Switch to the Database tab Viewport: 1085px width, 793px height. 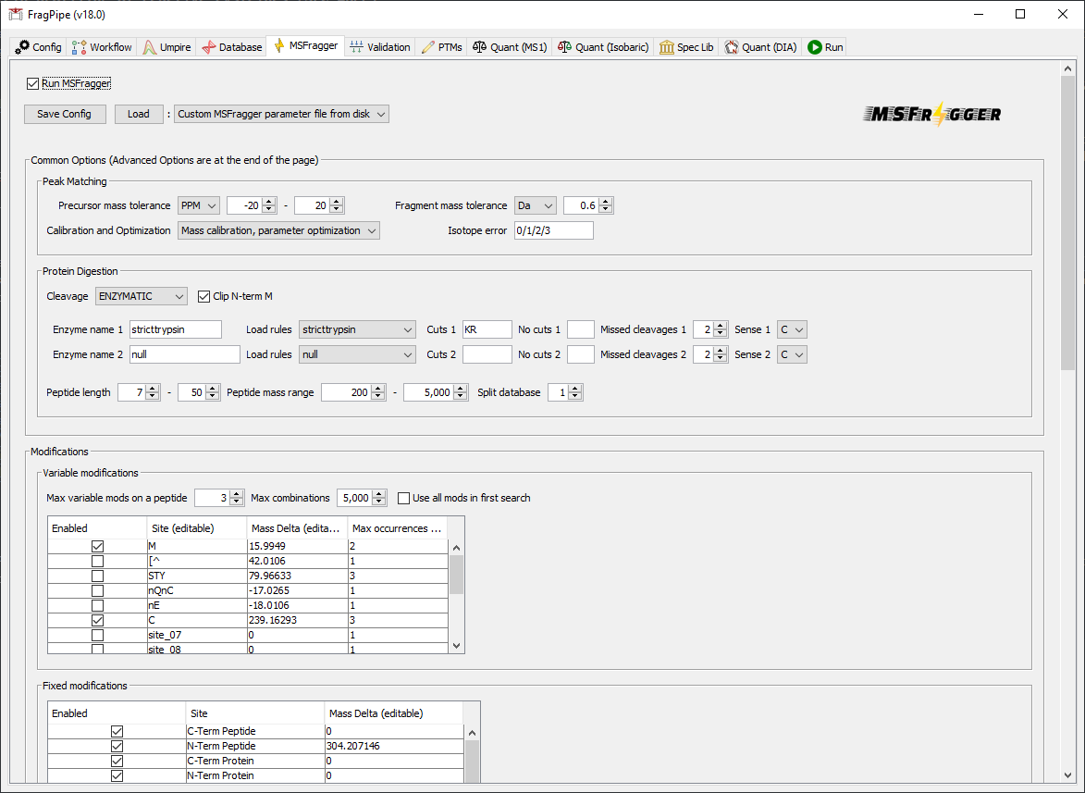coord(232,47)
